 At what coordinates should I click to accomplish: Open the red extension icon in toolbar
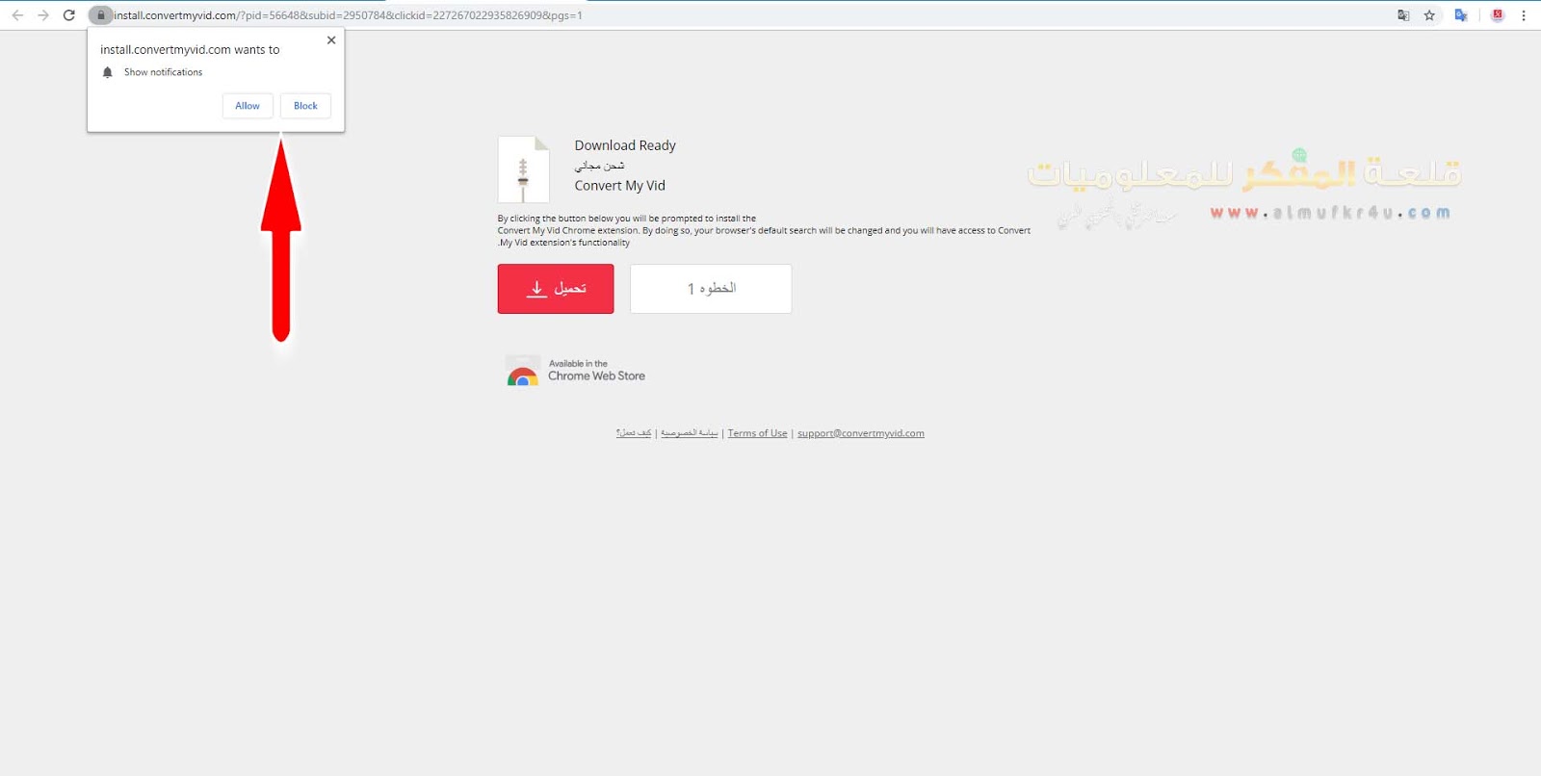[1498, 15]
